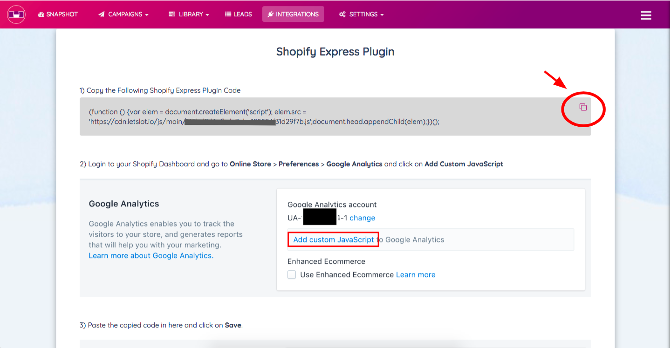Expand the Campaigns dropdown menu
670x348 pixels.
point(123,14)
